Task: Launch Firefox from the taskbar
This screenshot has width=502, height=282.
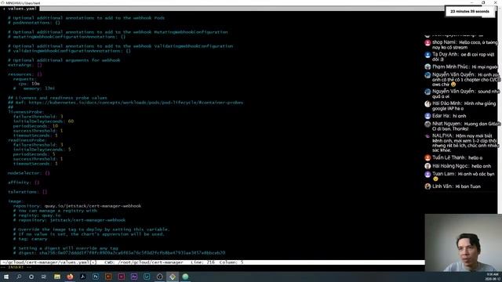Action: tap(70, 277)
